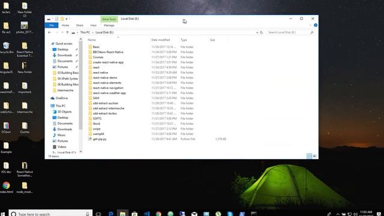Open the Explorer help question-mark icon
Screen dimensions: 384x216
pos(316,25)
